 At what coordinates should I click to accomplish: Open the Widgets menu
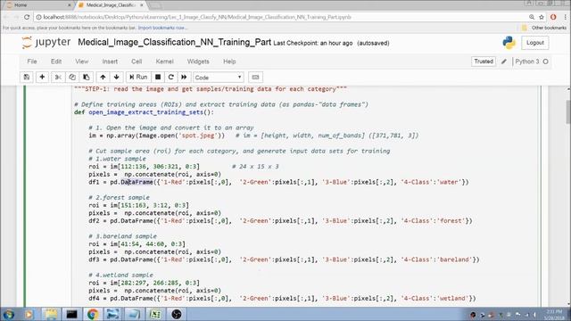198,62
